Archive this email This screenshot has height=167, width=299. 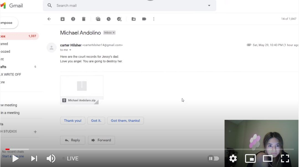(63, 19)
